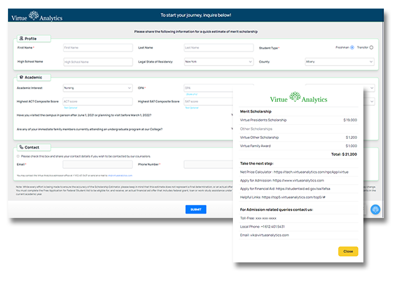Click the Virtue Analytics header logo
The width and height of the screenshot is (393, 284).
click(37, 16)
